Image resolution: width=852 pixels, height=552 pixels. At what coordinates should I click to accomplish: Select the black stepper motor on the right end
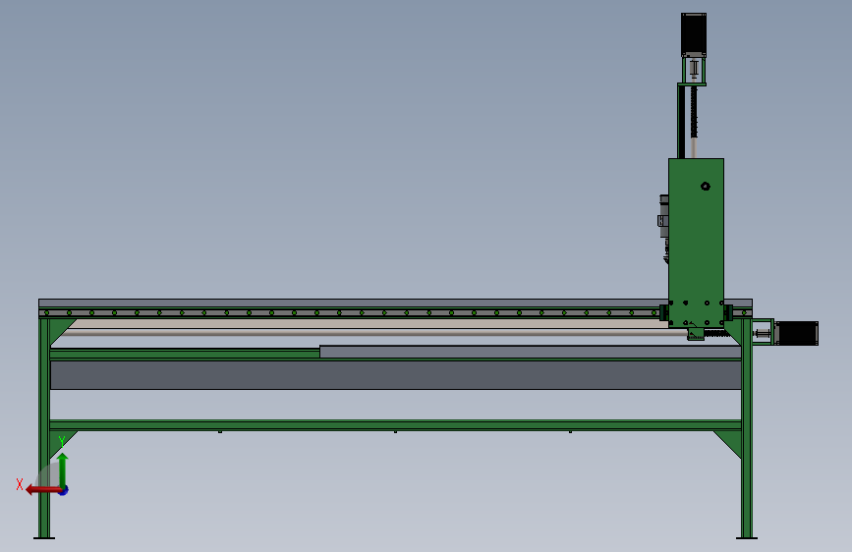796,333
